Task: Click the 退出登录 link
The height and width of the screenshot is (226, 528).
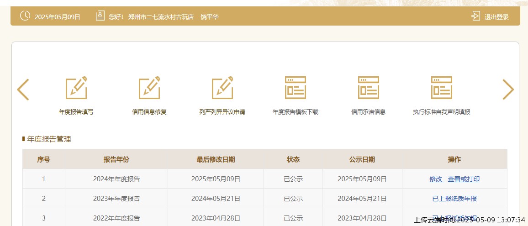Action: [x=496, y=17]
